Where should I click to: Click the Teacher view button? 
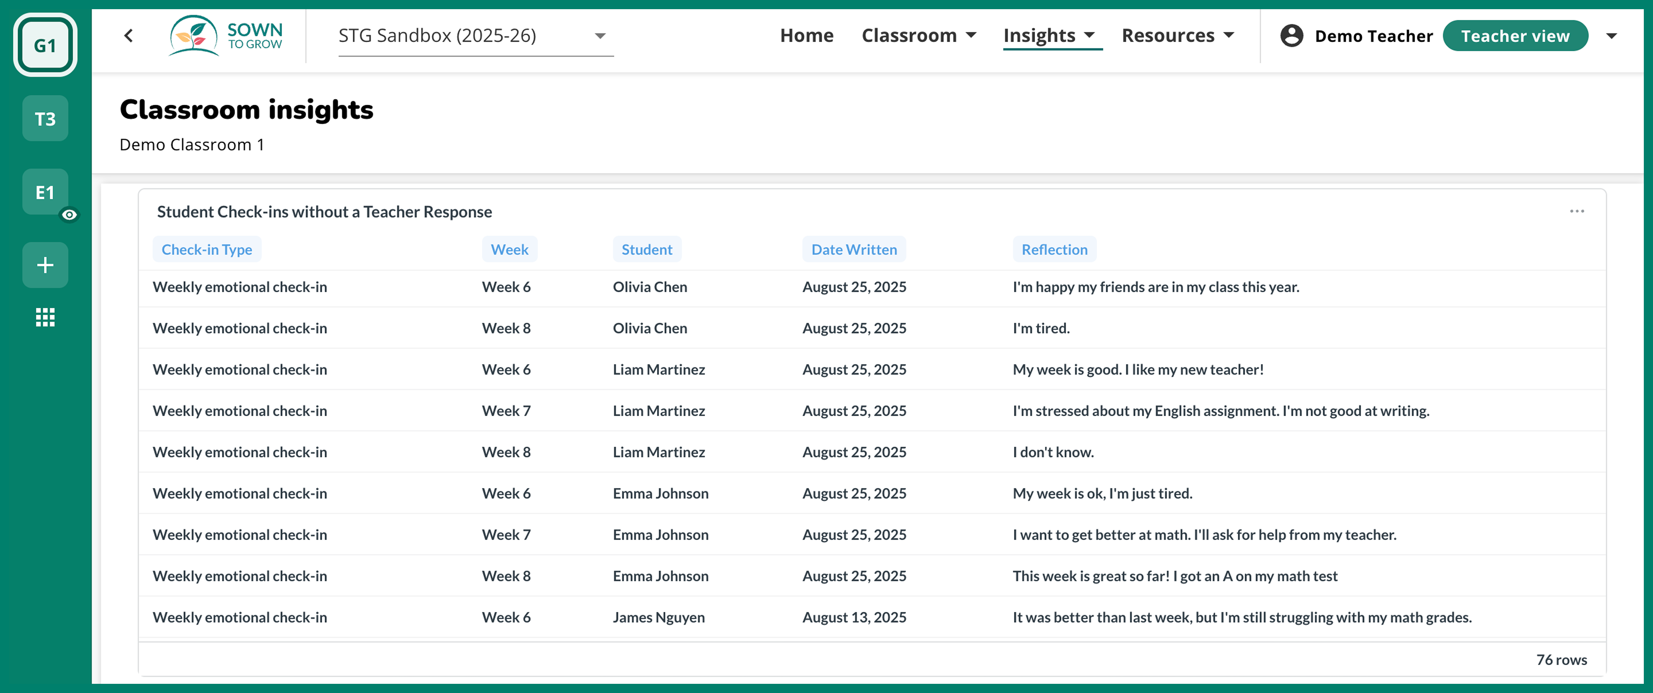1516,36
